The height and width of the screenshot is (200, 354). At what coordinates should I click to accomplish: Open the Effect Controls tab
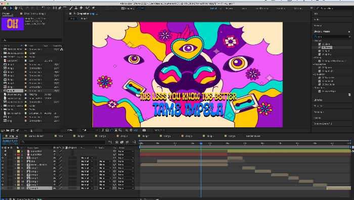[x=35, y=14]
